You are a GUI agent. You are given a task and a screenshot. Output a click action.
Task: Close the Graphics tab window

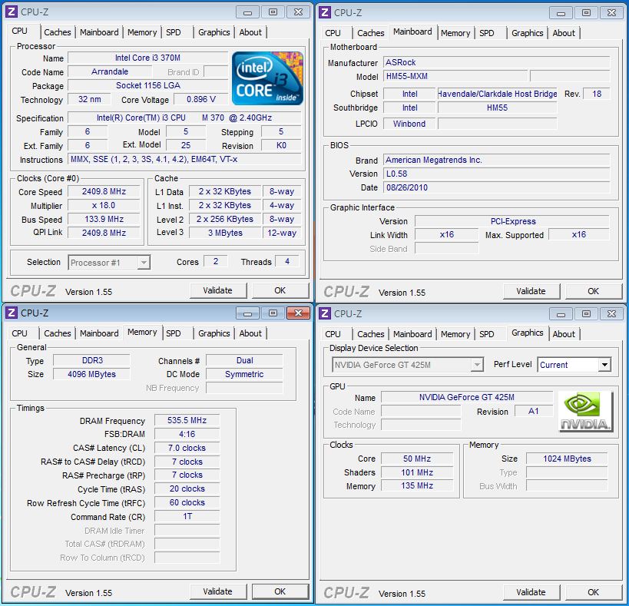pos(611,314)
